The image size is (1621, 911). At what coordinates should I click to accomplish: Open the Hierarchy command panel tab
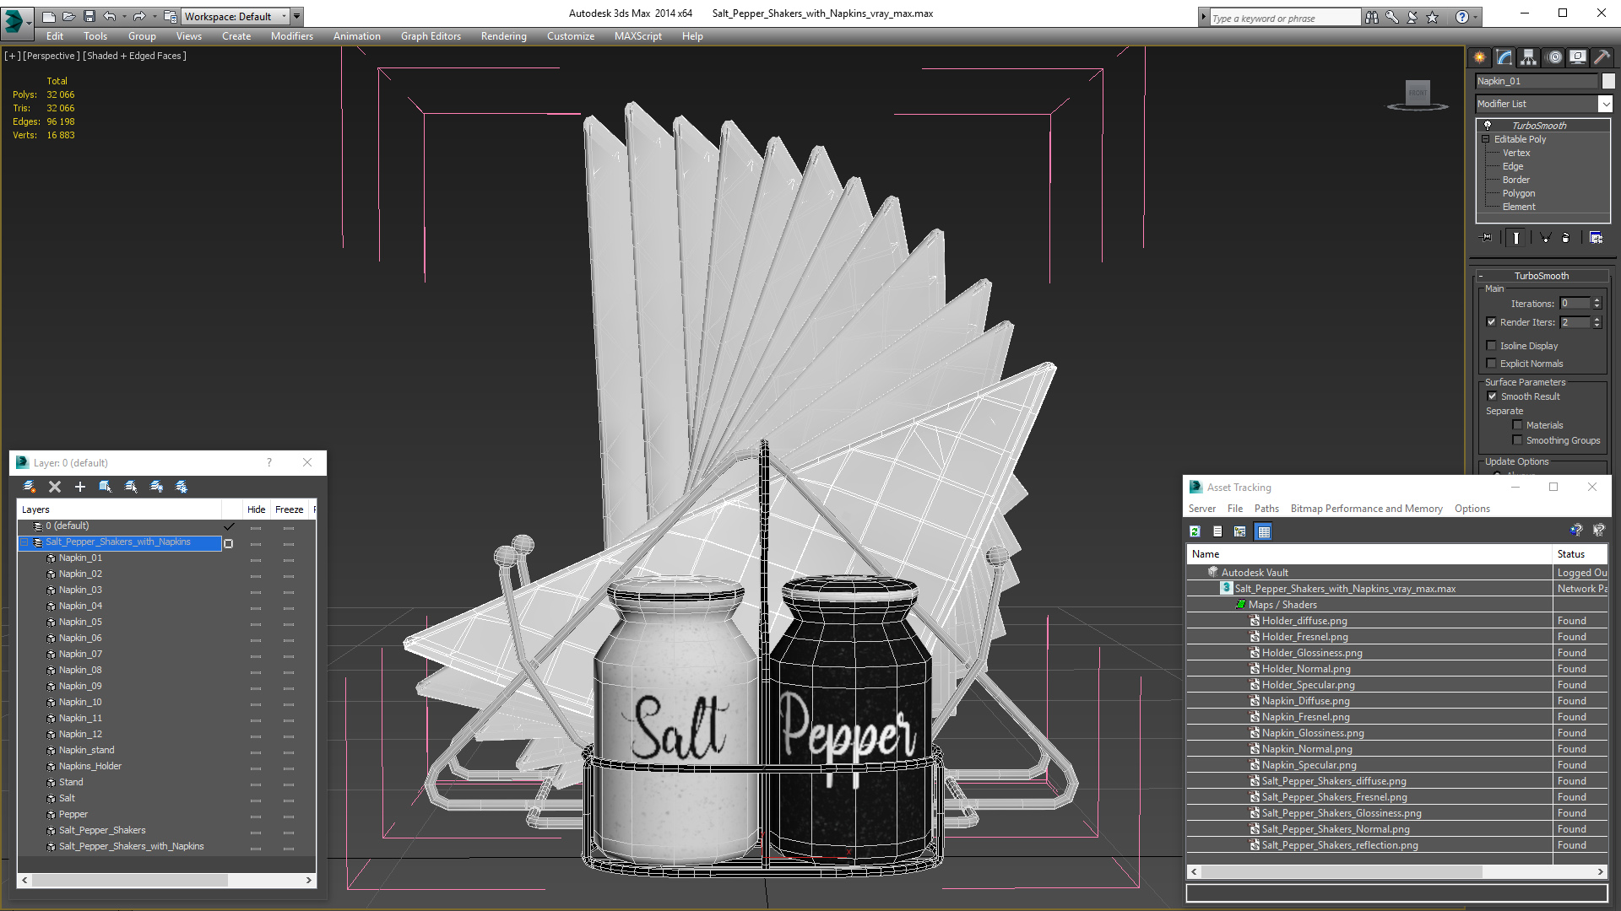1528,57
